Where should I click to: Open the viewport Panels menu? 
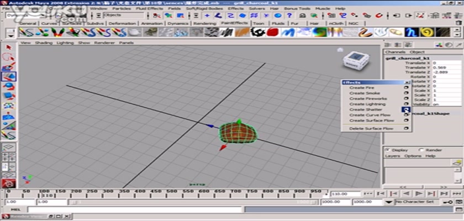(x=126, y=43)
